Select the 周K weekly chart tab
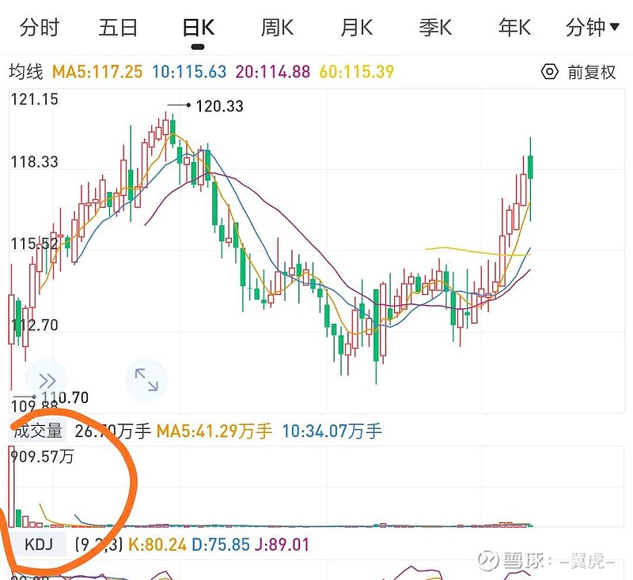 277,28
